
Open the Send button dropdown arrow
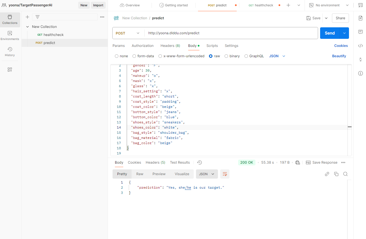pos(344,33)
